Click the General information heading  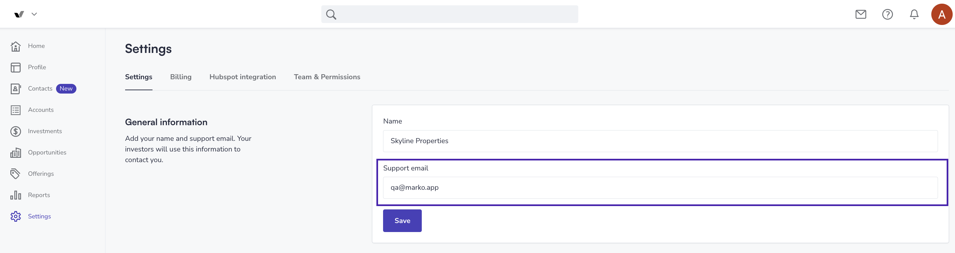[166, 122]
